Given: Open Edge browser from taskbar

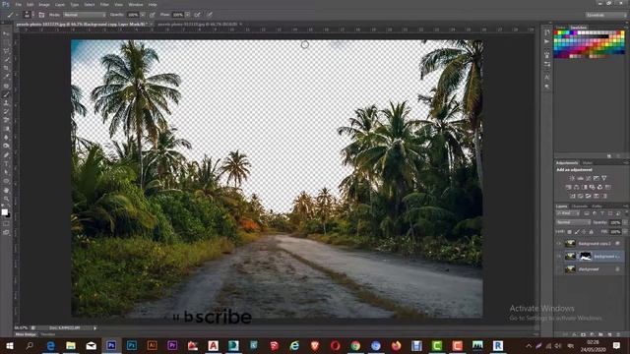Looking at the screenshot, I should (x=50, y=345).
